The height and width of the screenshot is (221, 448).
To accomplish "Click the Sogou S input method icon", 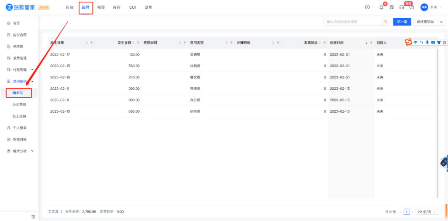I will tap(409, 42).
